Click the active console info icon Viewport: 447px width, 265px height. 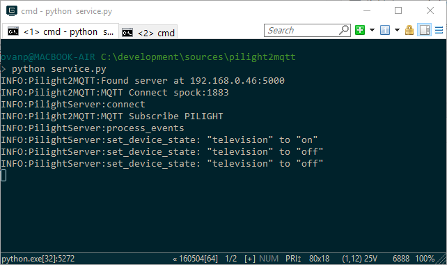pyautogui.click(x=385, y=30)
